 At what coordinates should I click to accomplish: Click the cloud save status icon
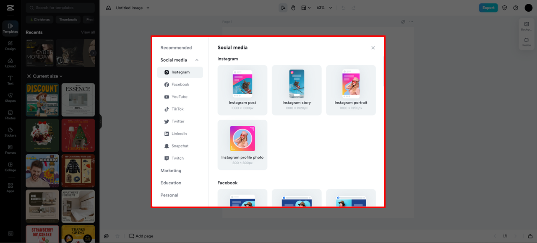(108, 8)
